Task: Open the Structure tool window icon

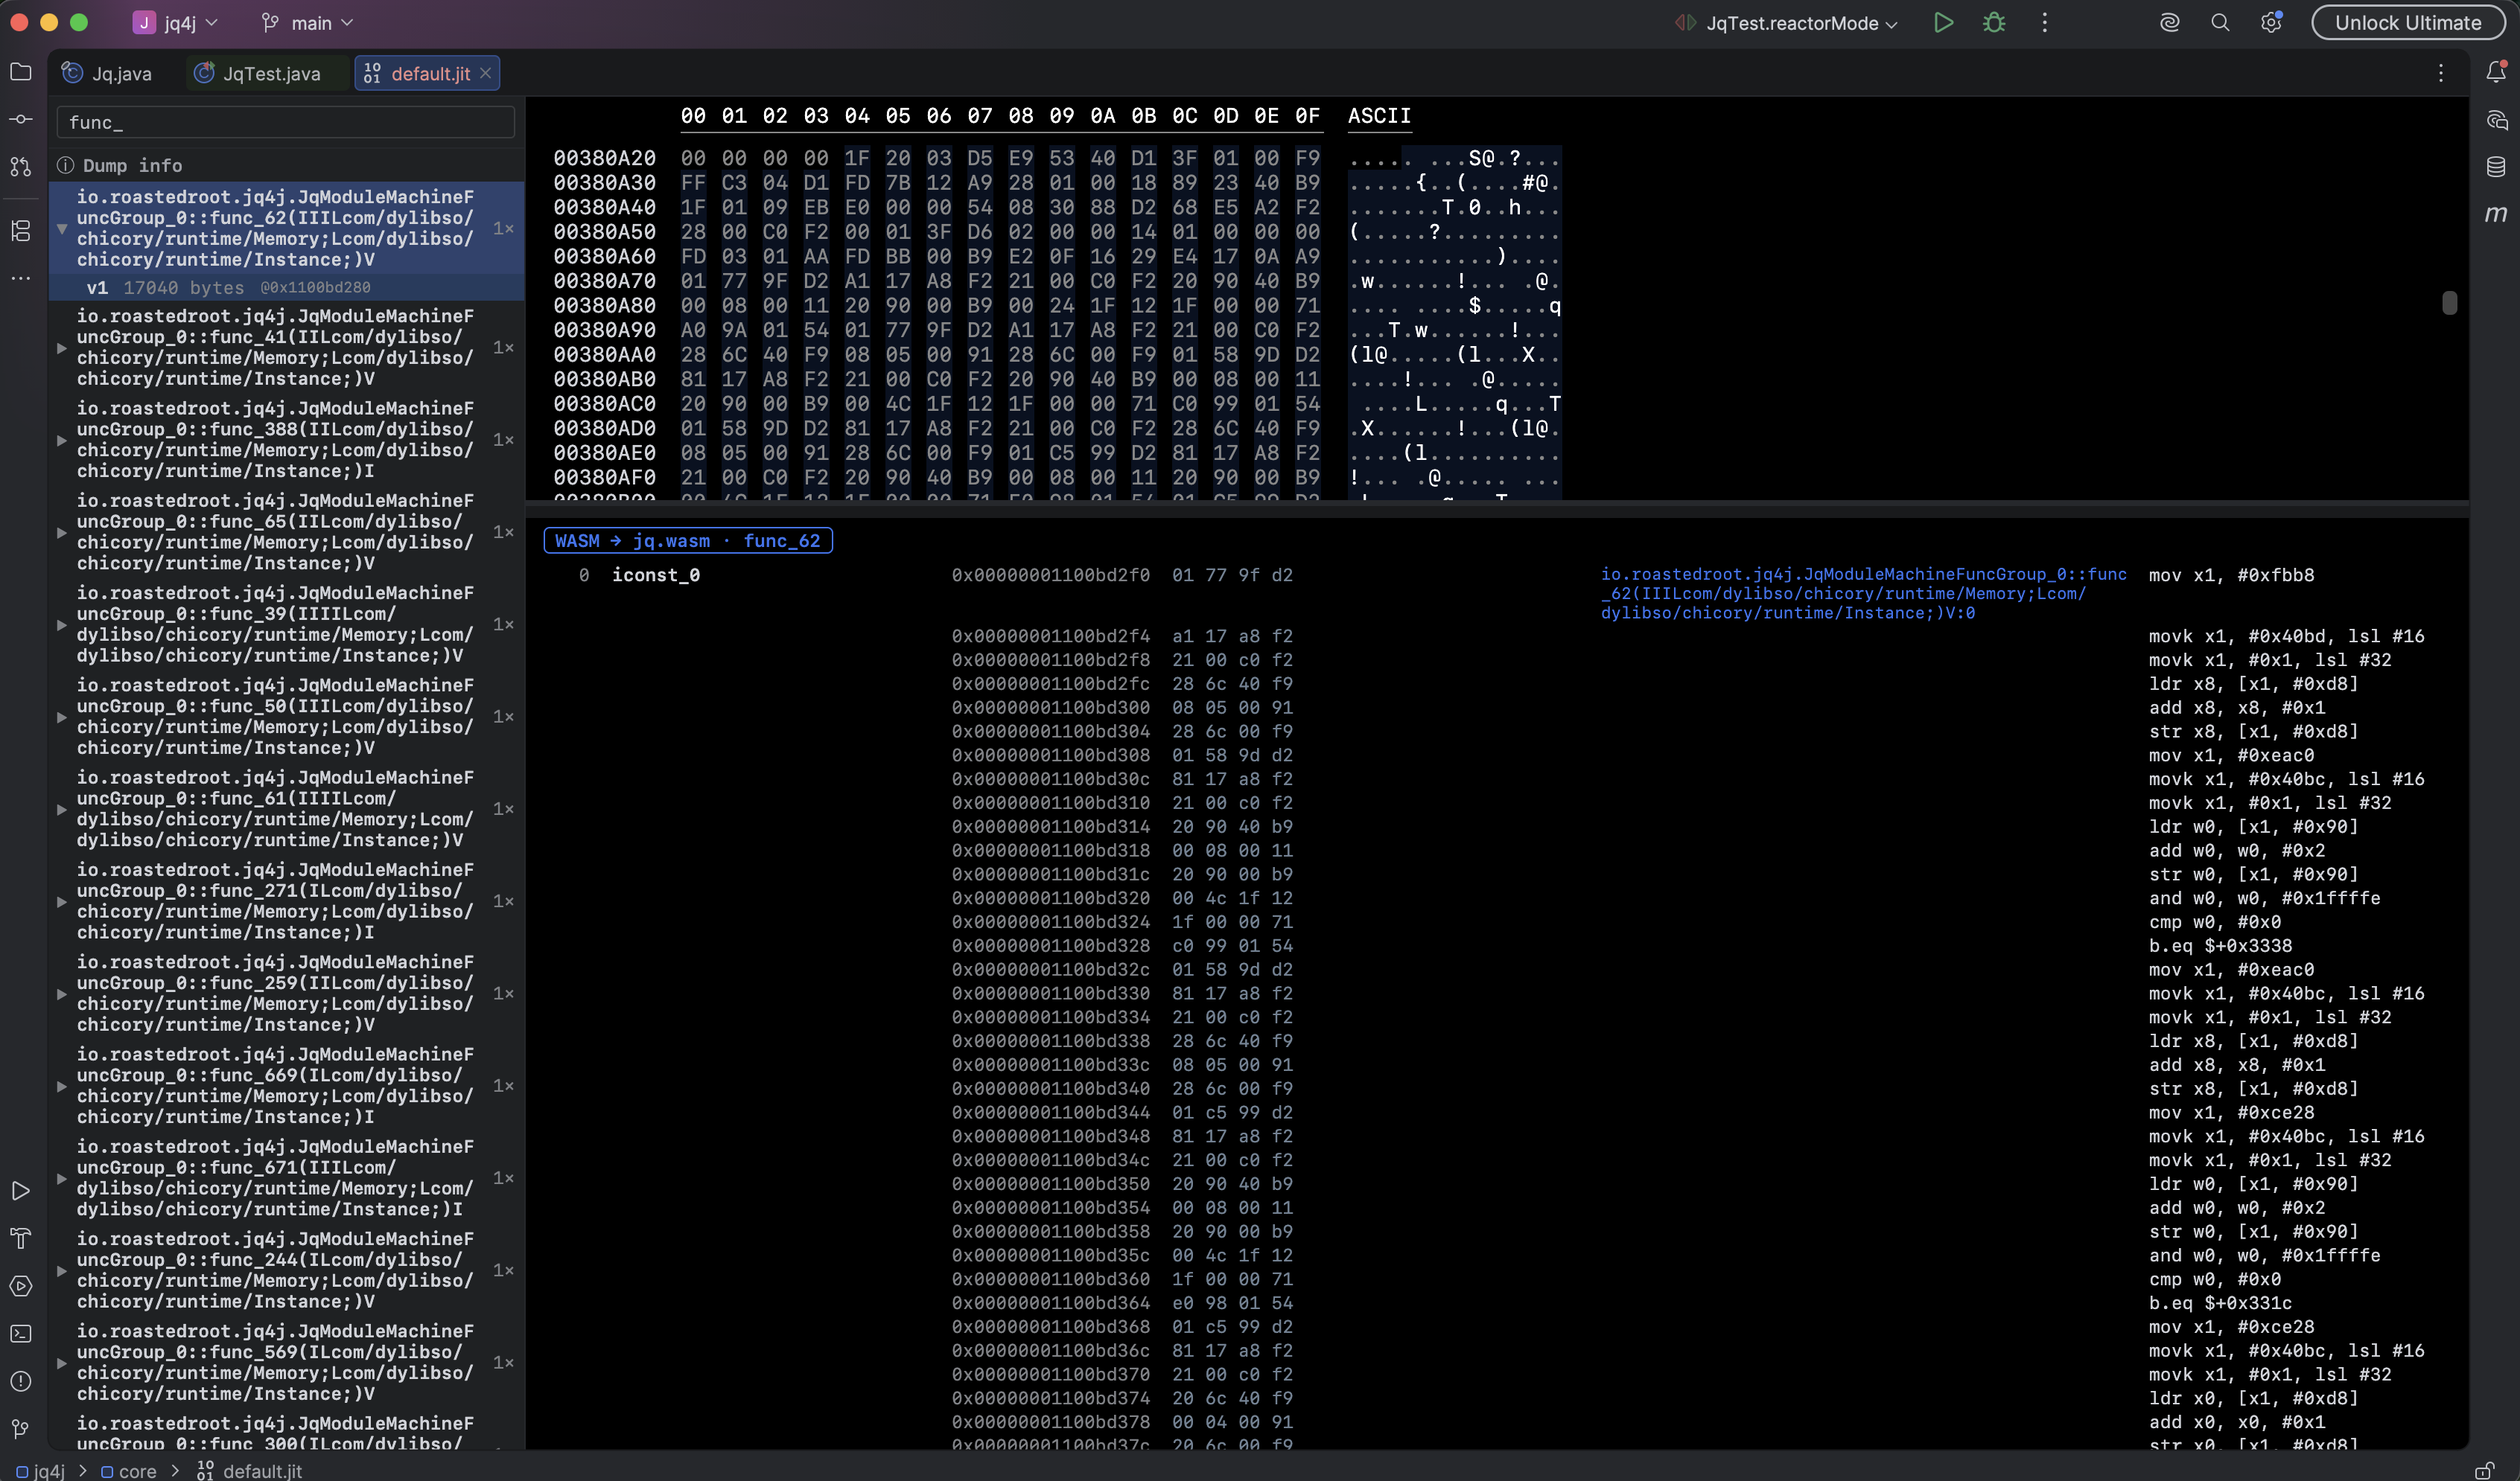Action: click(21, 231)
